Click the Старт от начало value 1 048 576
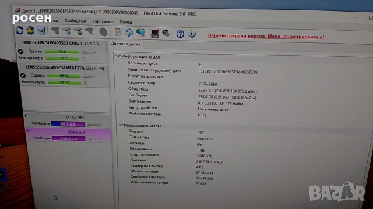The image size is (373, 209). (205, 156)
